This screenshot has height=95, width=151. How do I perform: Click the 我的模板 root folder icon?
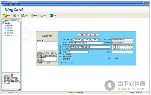pyautogui.click(x=3, y=23)
